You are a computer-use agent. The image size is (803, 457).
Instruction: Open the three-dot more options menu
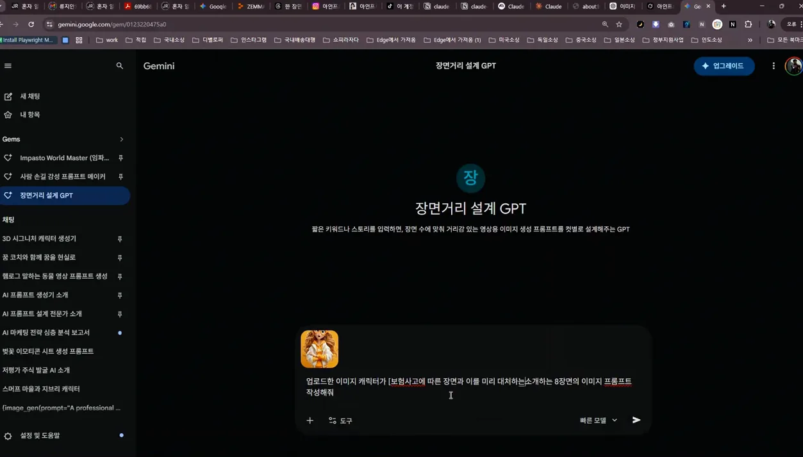point(774,66)
